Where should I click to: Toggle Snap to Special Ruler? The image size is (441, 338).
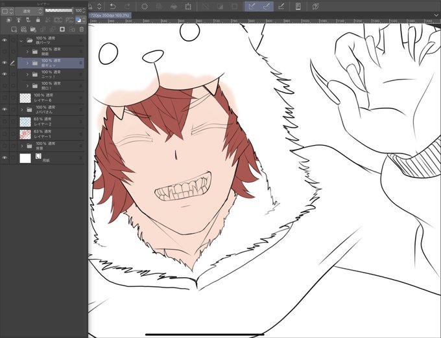click(x=267, y=6)
